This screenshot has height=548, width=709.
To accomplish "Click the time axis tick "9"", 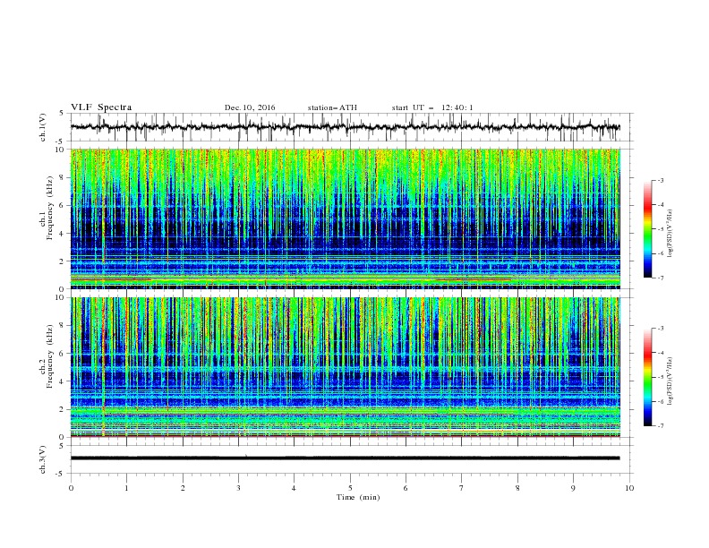I will (573, 488).
